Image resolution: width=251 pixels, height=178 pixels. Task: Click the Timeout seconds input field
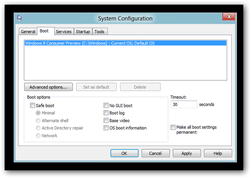click(x=183, y=104)
